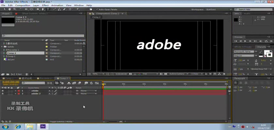The height and width of the screenshot is (130, 274).
Task: Select the Clone Stamp tool
Action: click(x=59, y=9)
